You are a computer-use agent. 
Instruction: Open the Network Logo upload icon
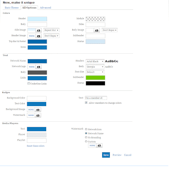pyautogui.click(x=39, y=67)
